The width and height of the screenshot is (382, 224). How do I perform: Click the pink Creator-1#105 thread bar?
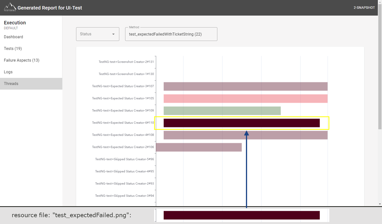[246, 99]
